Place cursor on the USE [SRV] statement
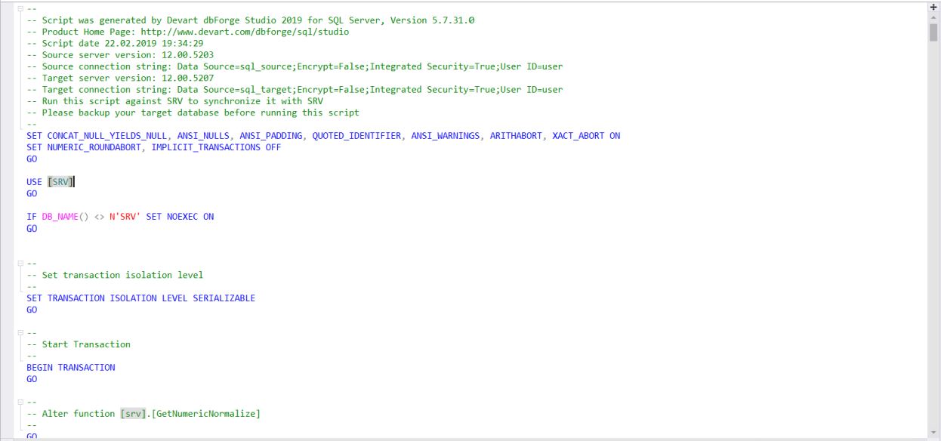Image resolution: width=941 pixels, height=441 pixels. [49, 181]
